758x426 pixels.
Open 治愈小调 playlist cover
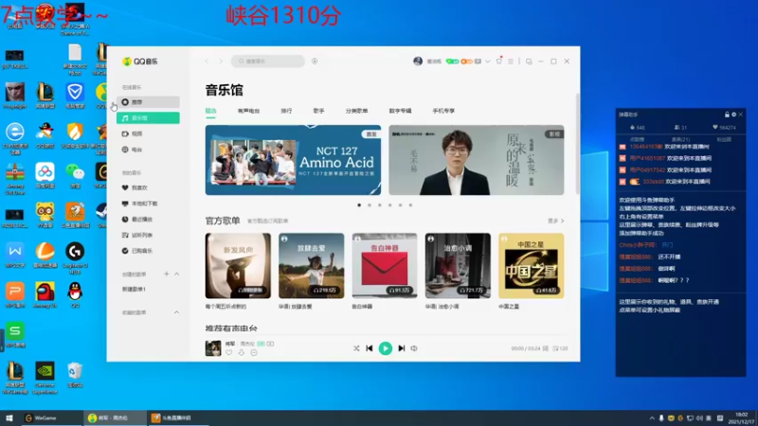click(x=458, y=266)
